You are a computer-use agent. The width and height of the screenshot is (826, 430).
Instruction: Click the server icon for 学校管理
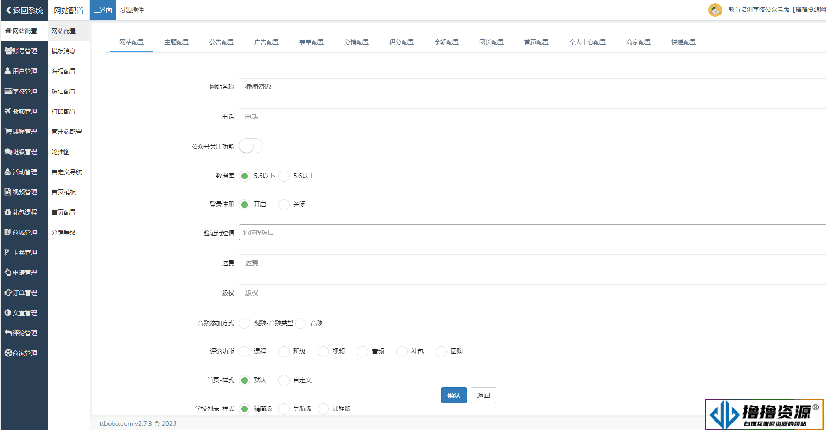pos(8,91)
